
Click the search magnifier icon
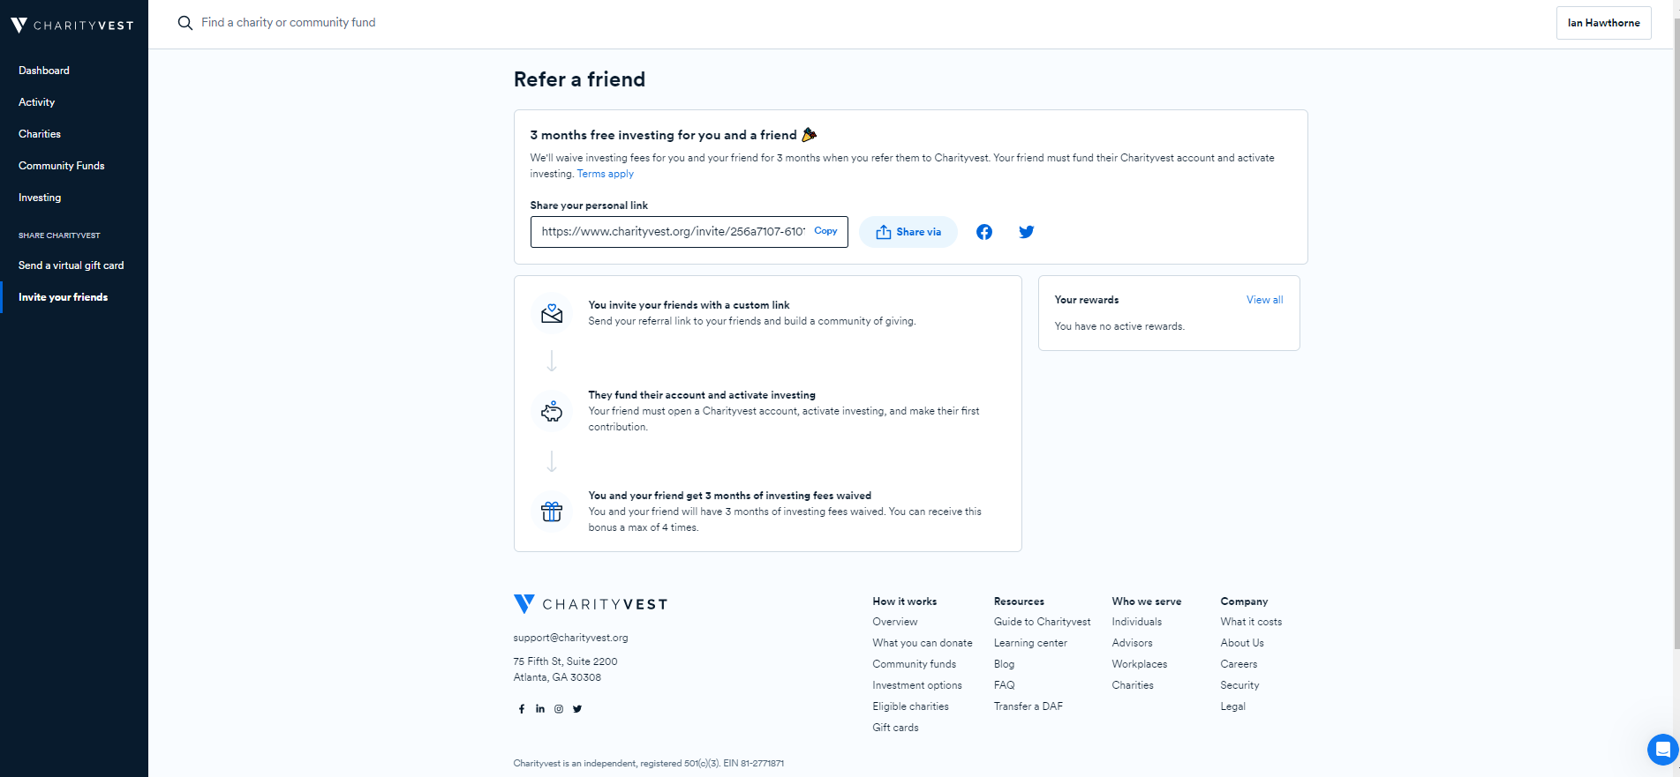(x=185, y=23)
